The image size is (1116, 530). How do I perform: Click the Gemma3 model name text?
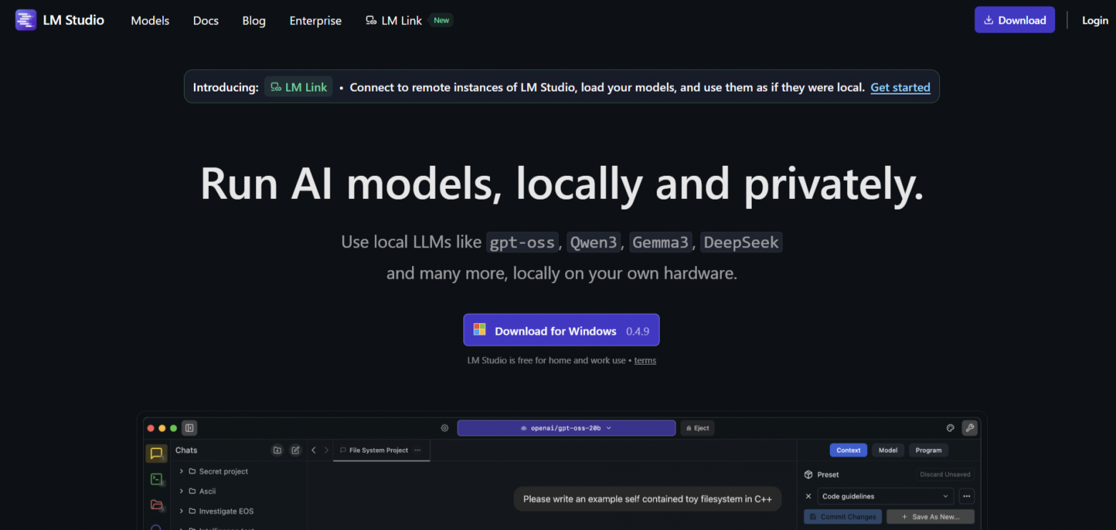point(660,242)
